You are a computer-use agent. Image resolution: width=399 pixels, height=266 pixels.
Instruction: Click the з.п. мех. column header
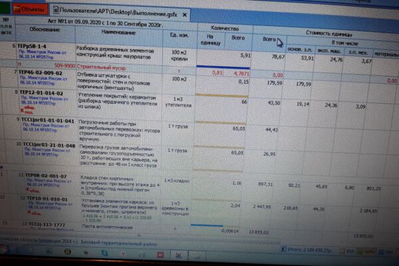[x=358, y=53]
